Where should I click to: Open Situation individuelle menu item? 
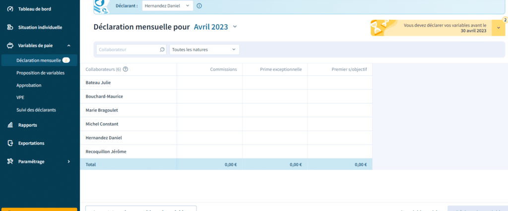click(x=40, y=28)
